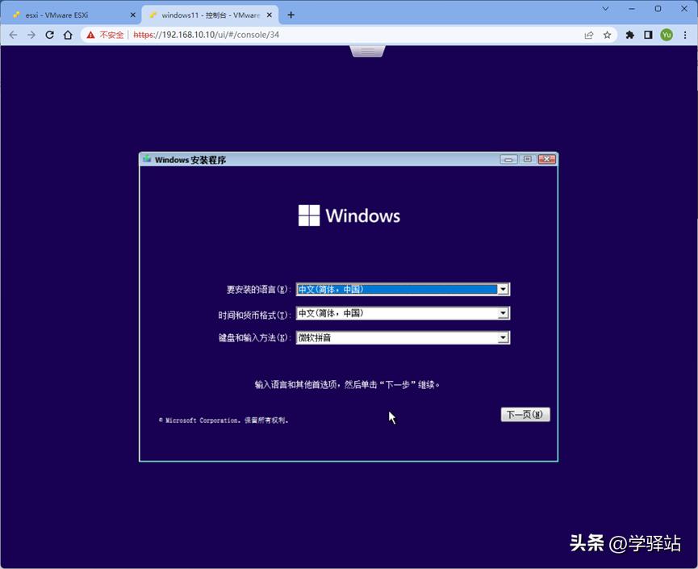Bookmark this page with the star icon
The image size is (698, 569).
[608, 35]
